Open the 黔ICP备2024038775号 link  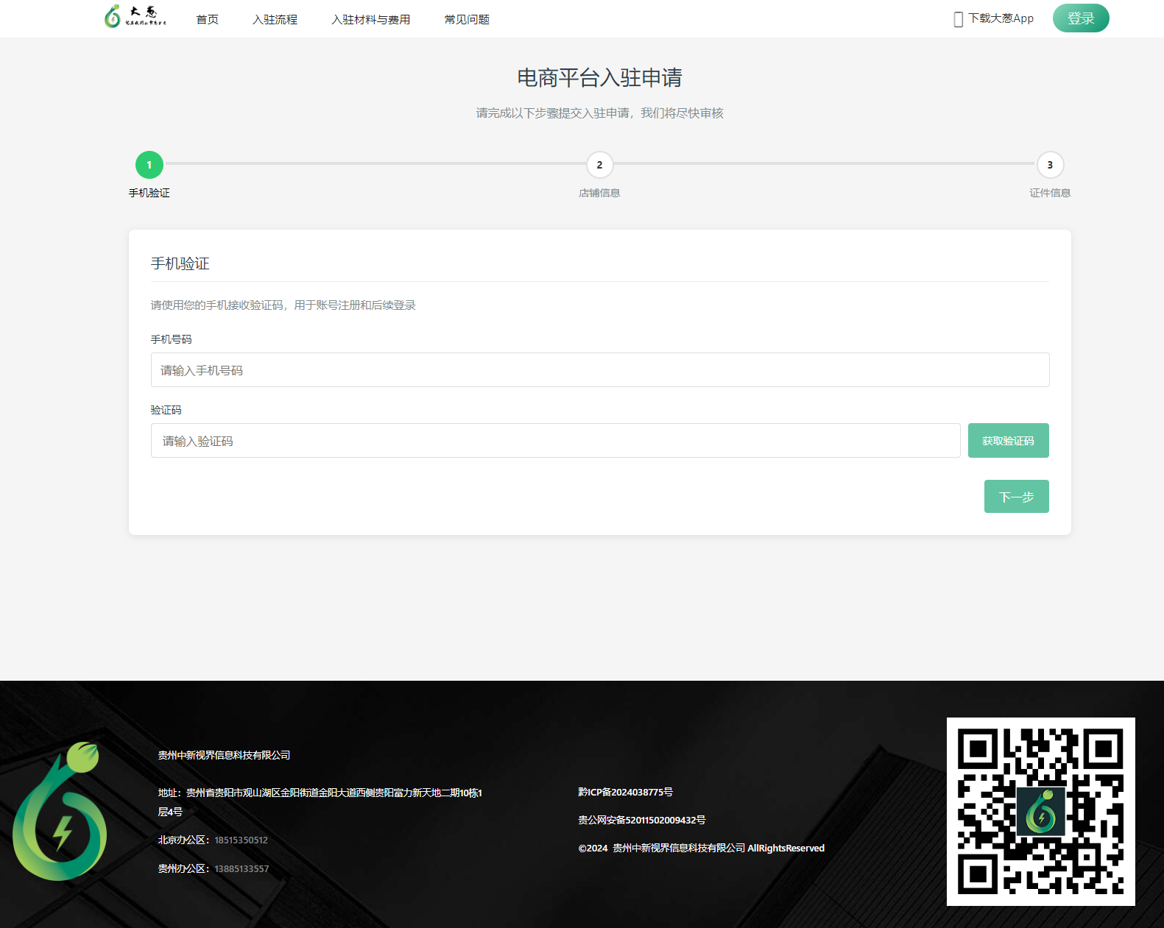[x=625, y=792]
